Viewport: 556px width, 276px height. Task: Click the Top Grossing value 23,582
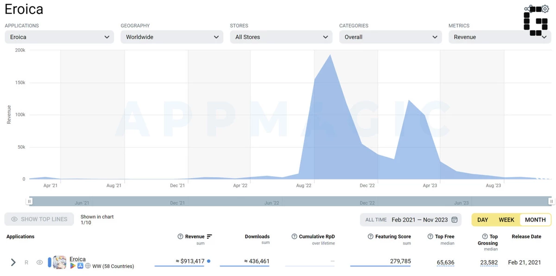(x=489, y=263)
